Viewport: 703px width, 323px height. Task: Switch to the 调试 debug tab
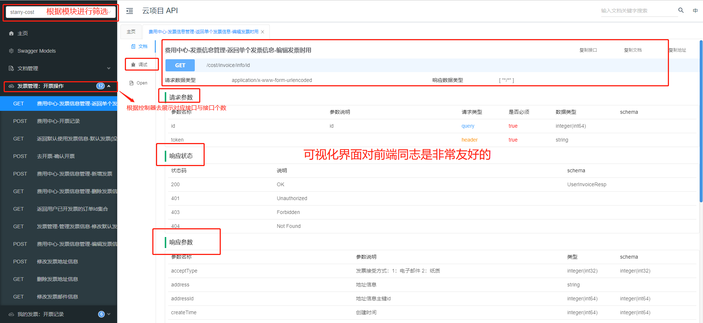click(x=139, y=65)
